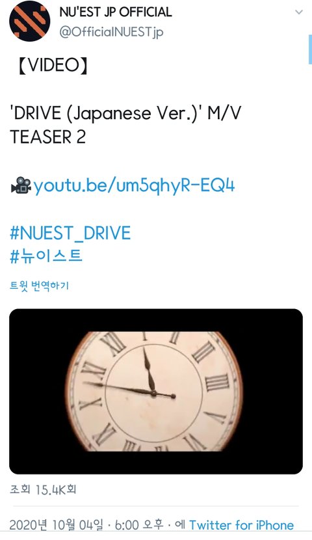Viewport: 312px width, 540px height.
Task: Click the TEASER 2 text line
Action: point(48,137)
